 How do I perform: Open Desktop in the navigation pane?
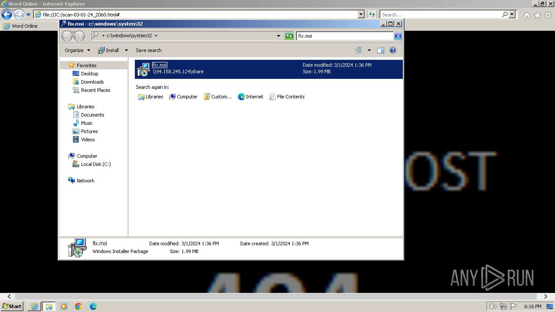pos(89,74)
